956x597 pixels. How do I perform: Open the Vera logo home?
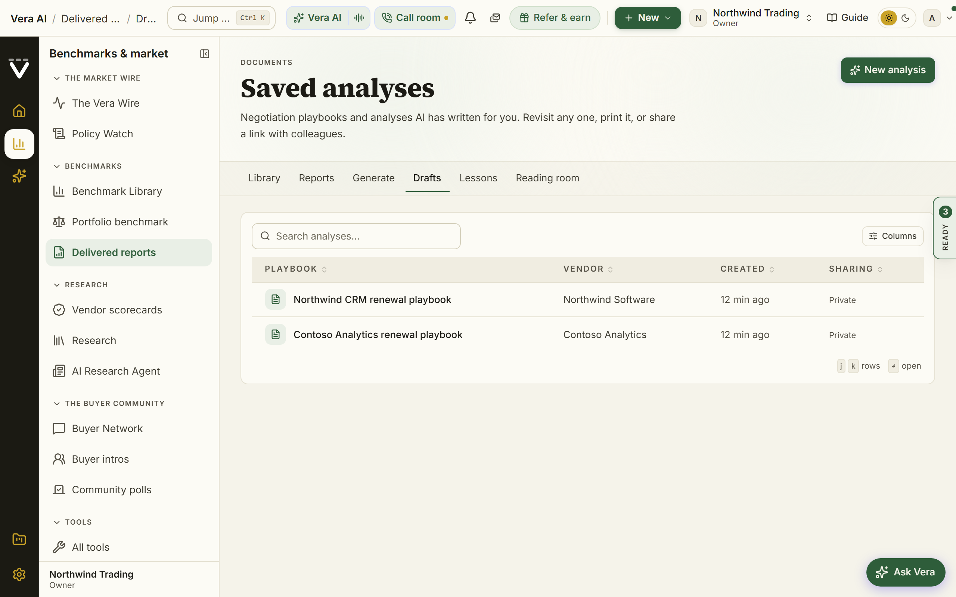coord(19,68)
